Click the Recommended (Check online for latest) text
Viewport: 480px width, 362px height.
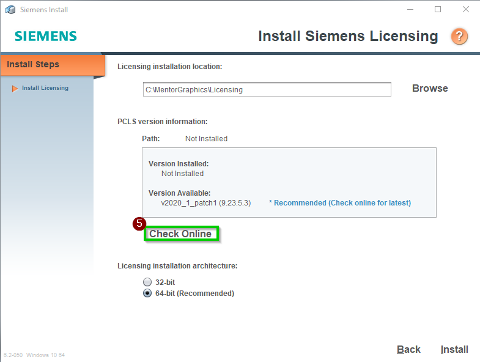coord(340,203)
